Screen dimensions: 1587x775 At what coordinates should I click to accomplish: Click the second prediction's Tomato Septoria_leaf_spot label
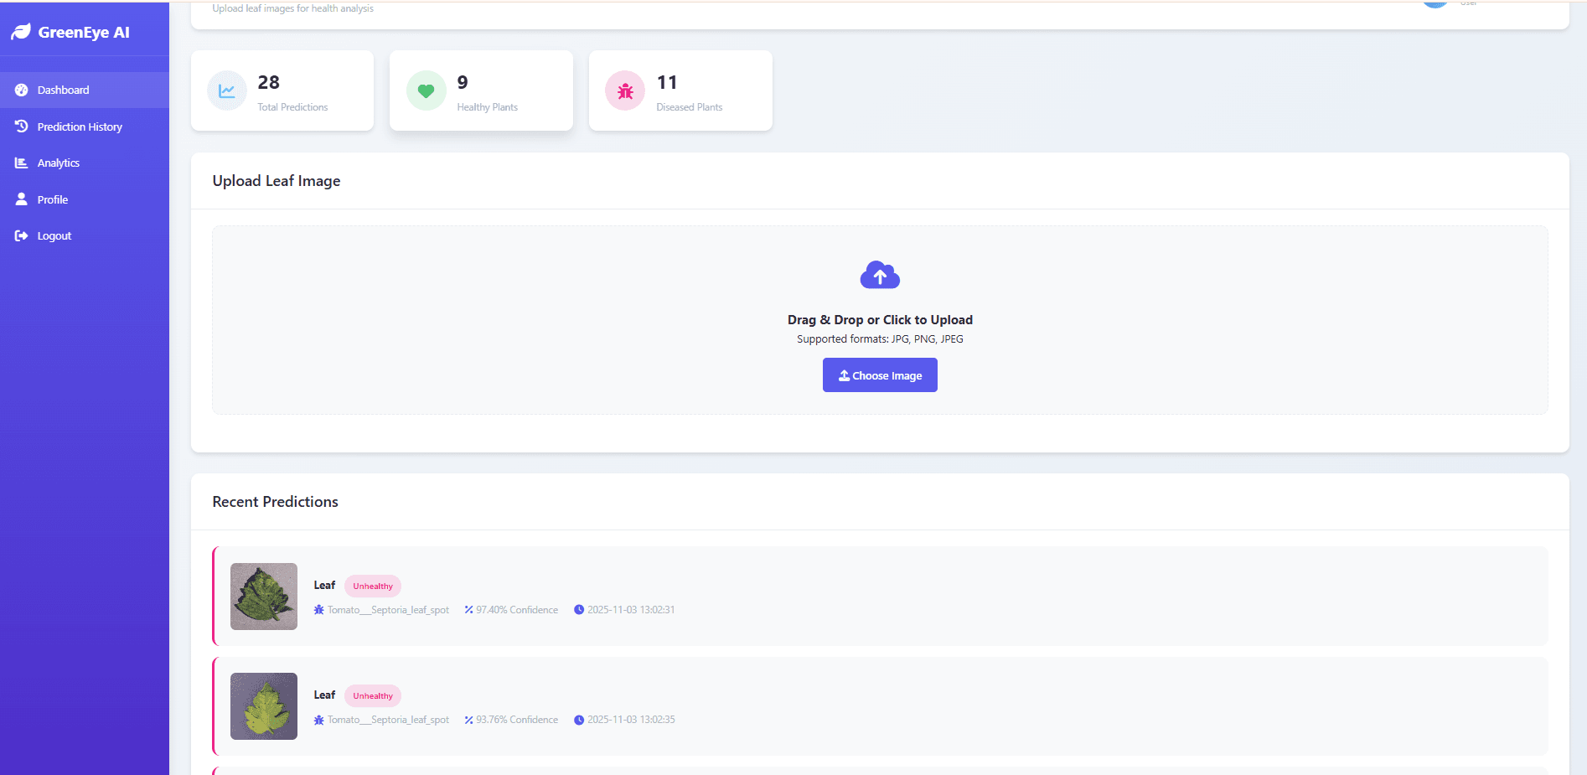[388, 720]
